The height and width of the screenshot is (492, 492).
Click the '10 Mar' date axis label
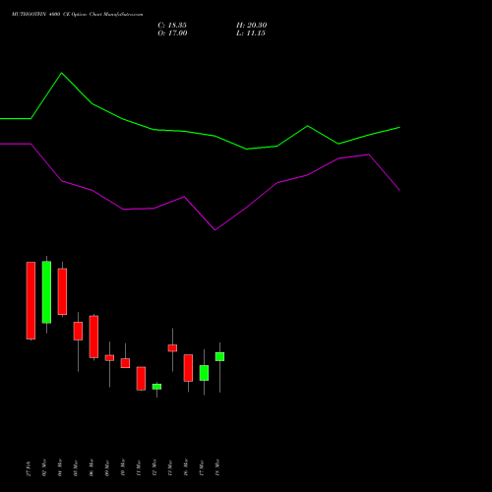[123, 467]
